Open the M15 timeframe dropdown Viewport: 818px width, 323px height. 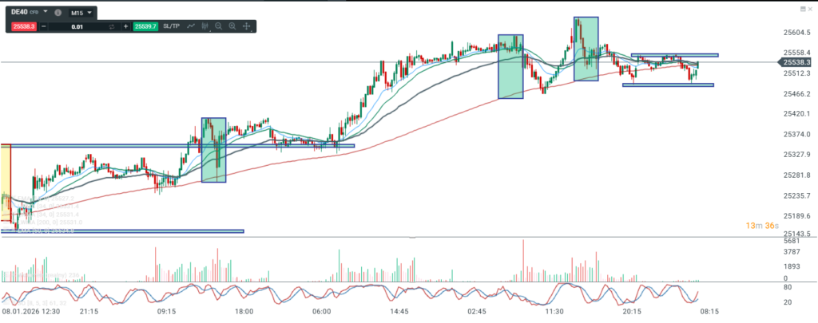(x=79, y=14)
